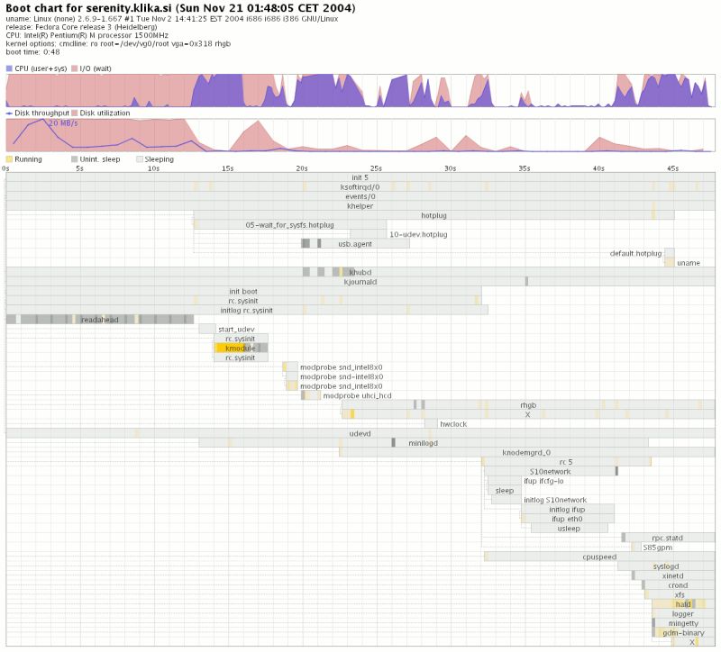Click the 'xinetd' process bar
The image size is (721, 652).
(673, 576)
